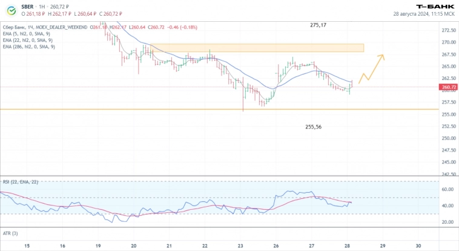
Task: Expand the RSI (22, EMA, 22) indicator legend
Action: 20,181
